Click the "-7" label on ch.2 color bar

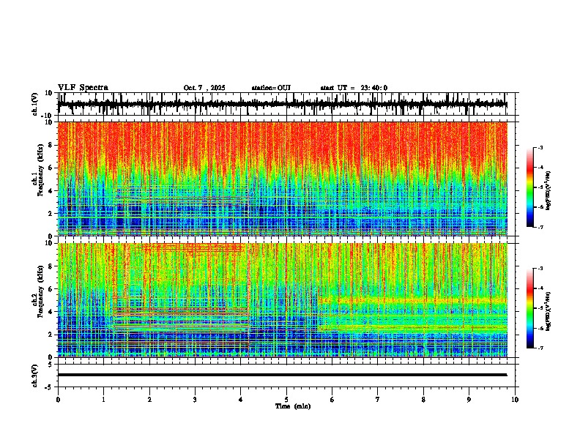540,348
